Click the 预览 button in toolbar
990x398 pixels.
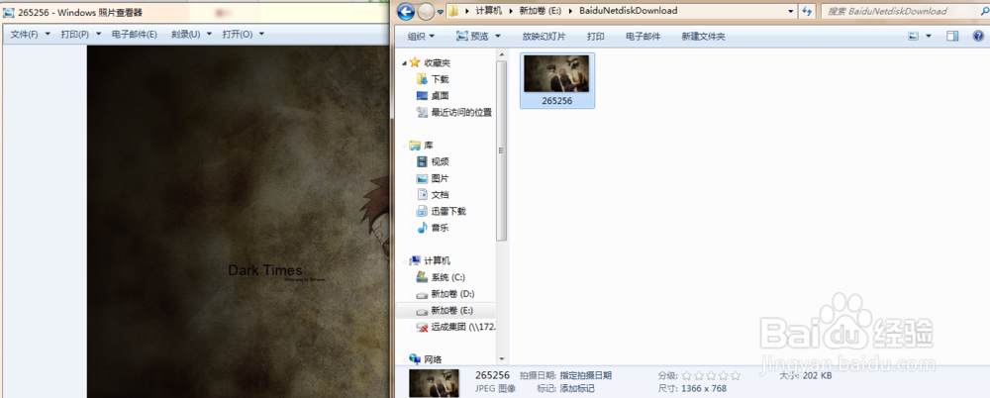coord(472,37)
